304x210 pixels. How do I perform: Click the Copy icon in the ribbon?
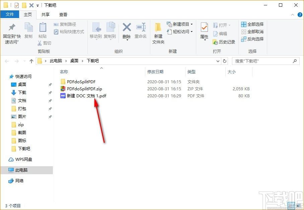click(28, 27)
